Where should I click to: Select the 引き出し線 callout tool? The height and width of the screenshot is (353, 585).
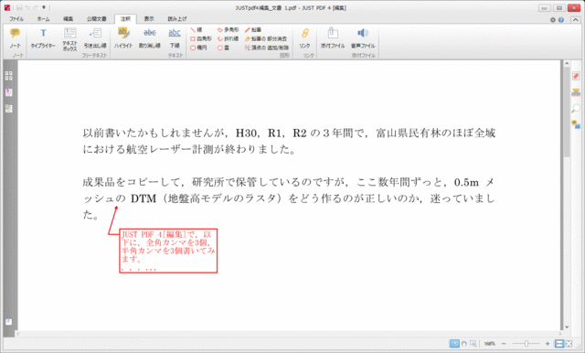95,38
